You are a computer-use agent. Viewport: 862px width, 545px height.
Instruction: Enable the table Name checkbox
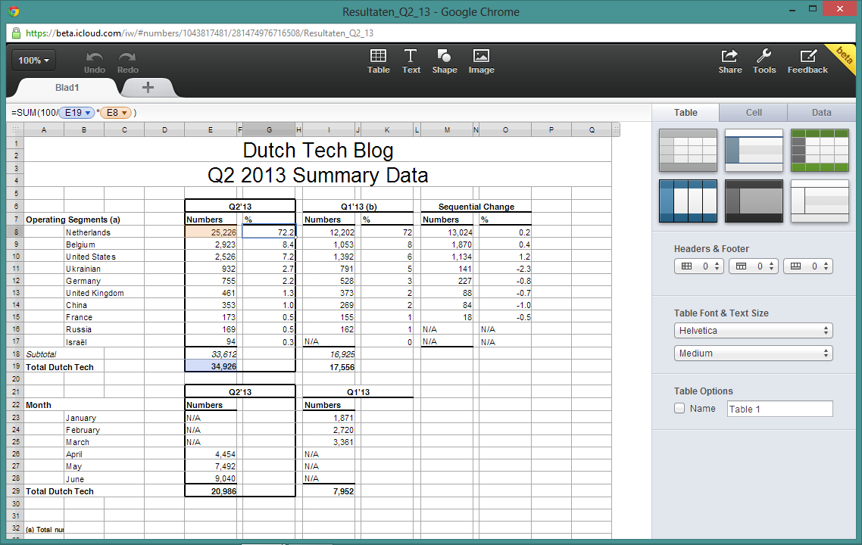click(679, 408)
